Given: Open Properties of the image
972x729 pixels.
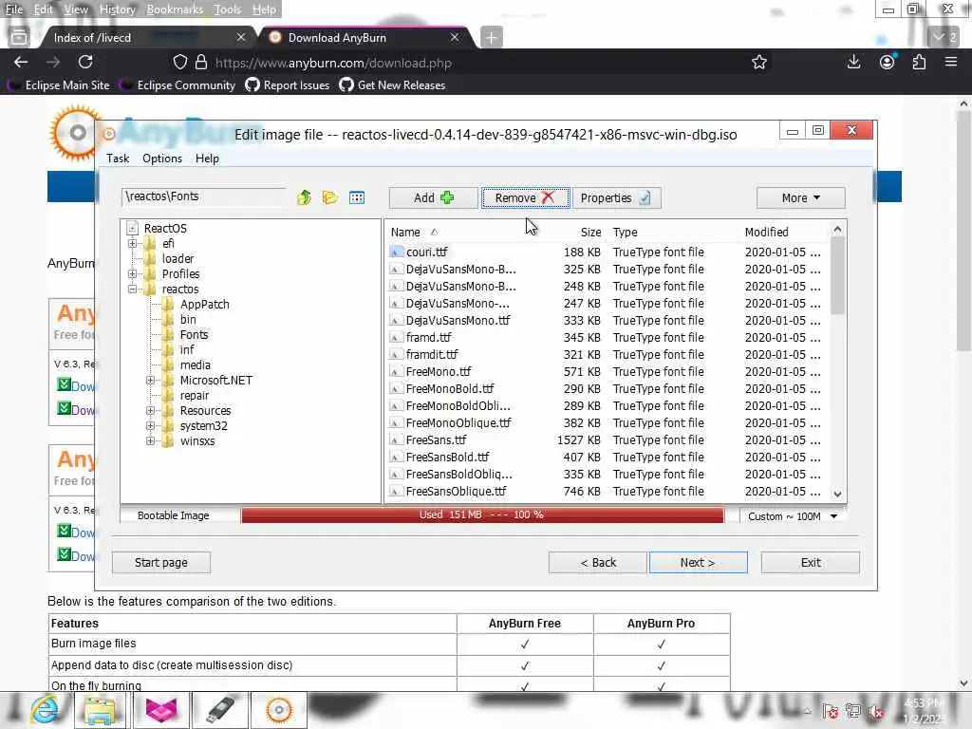Looking at the screenshot, I should 616,197.
